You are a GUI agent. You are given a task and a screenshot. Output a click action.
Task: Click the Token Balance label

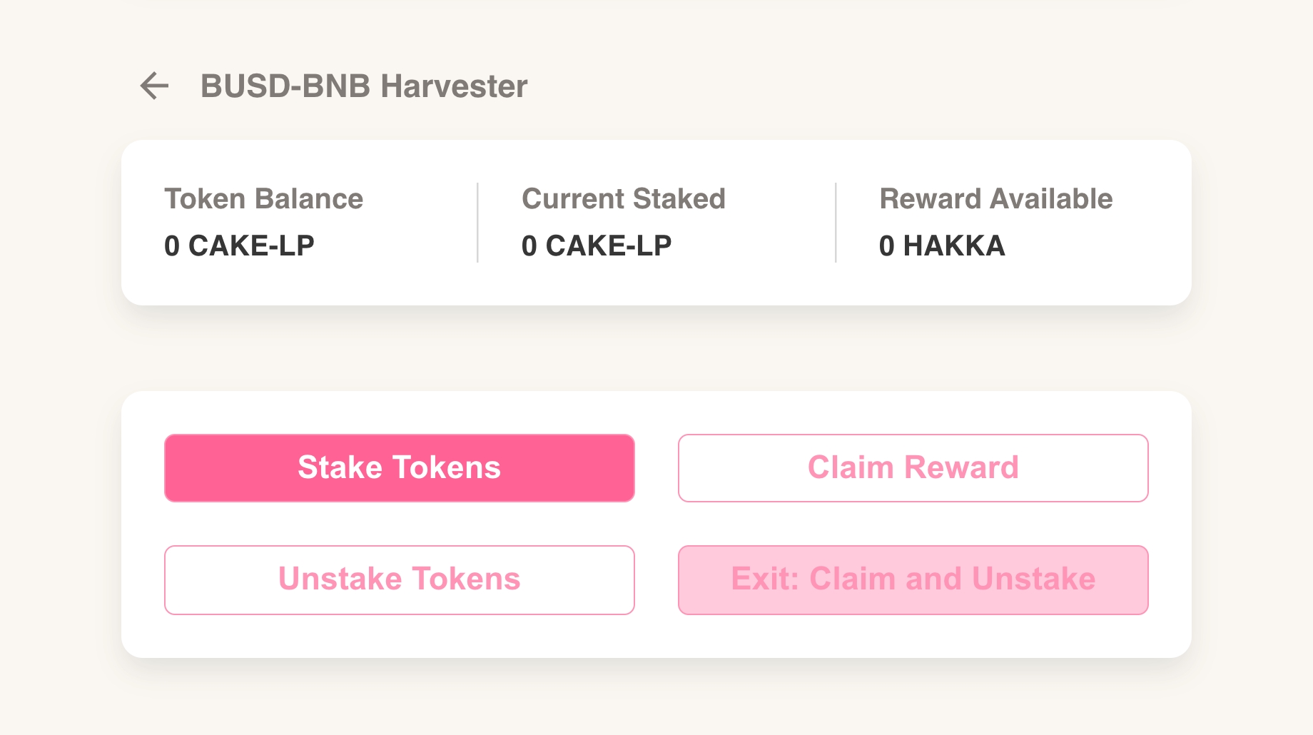point(263,198)
